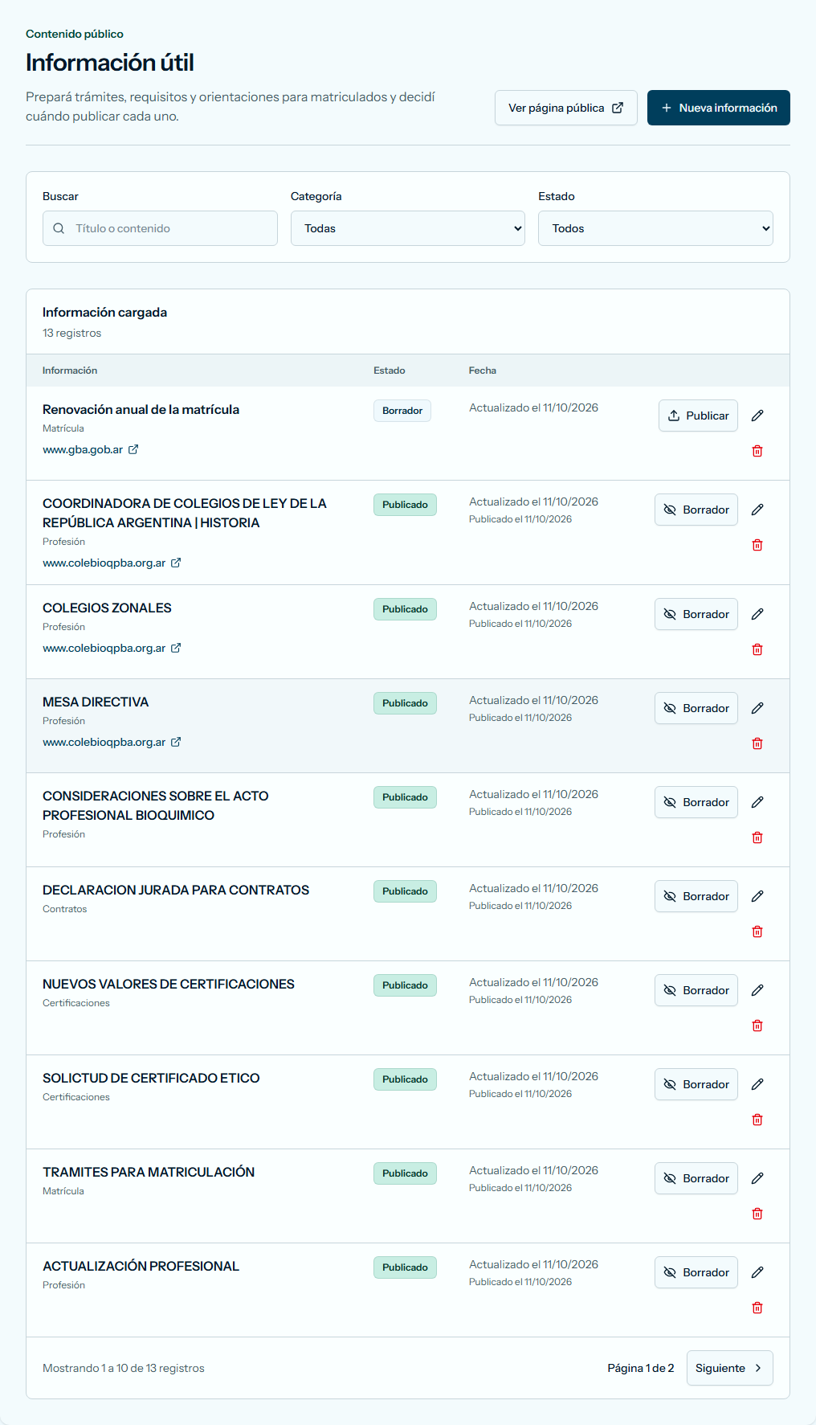This screenshot has width=816, height=1425.
Task: Edit CONSIDERACIONES SOBRE EL ACTO PROFESIONAL entry
Action: [757, 802]
